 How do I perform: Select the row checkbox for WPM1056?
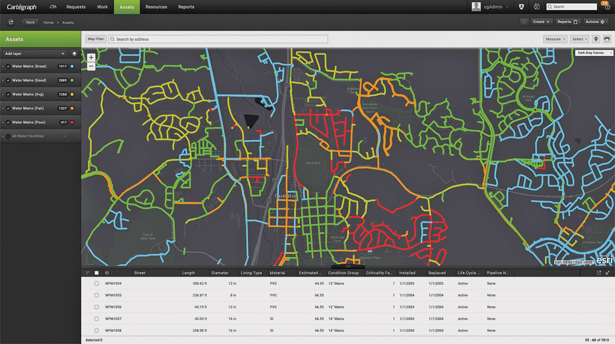pos(96,307)
